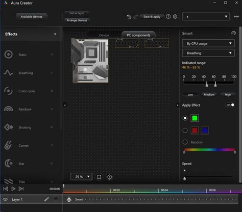This screenshot has height=212, width=242.
Task: Open the By CPU usage dropdown
Action: coord(208,43)
